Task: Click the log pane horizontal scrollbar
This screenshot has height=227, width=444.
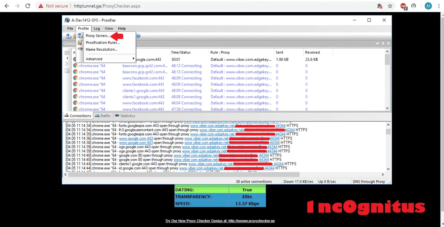Action: click(x=183, y=174)
